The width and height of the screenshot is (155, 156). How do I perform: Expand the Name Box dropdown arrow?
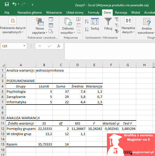(24, 46)
